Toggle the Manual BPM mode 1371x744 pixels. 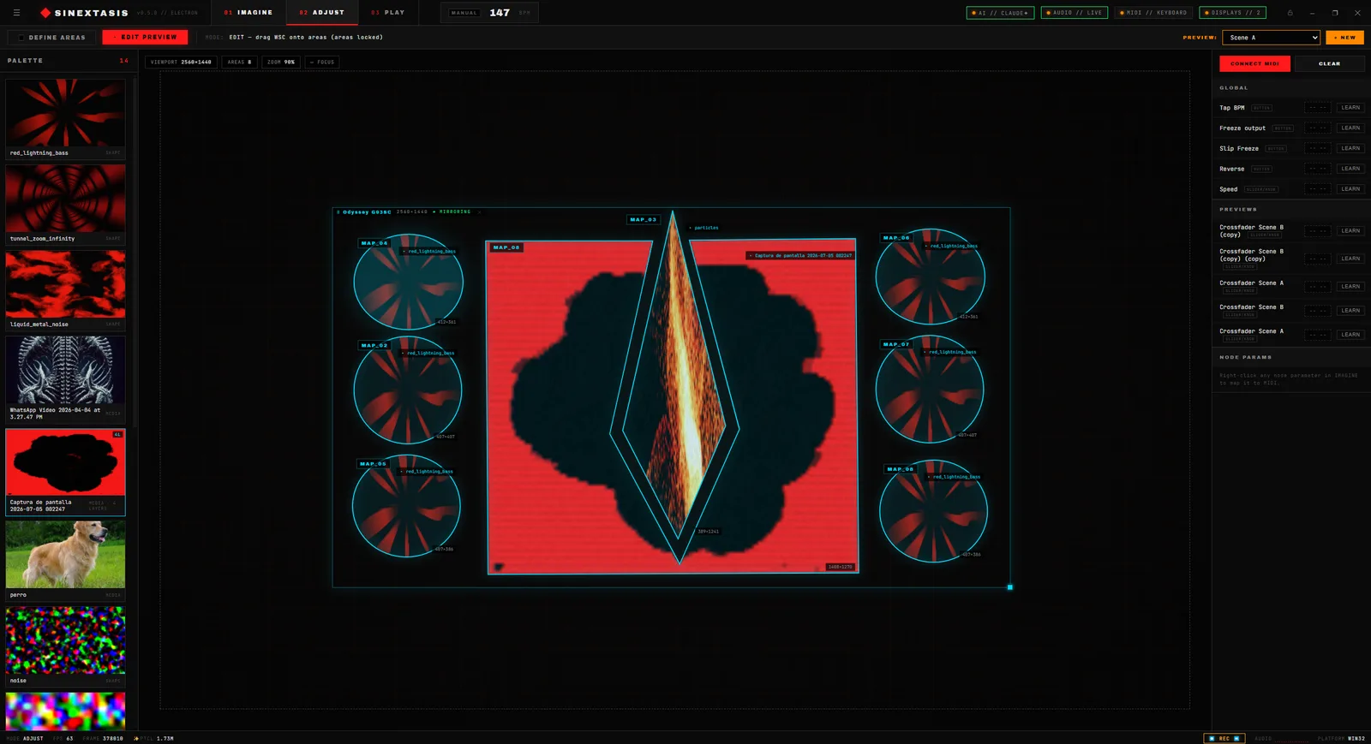click(x=464, y=13)
